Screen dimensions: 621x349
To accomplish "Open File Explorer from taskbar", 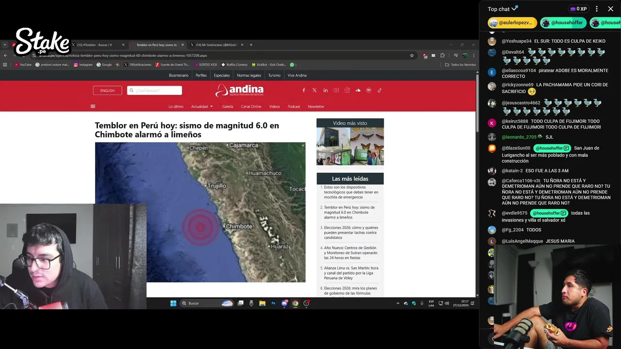I will tap(262, 303).
